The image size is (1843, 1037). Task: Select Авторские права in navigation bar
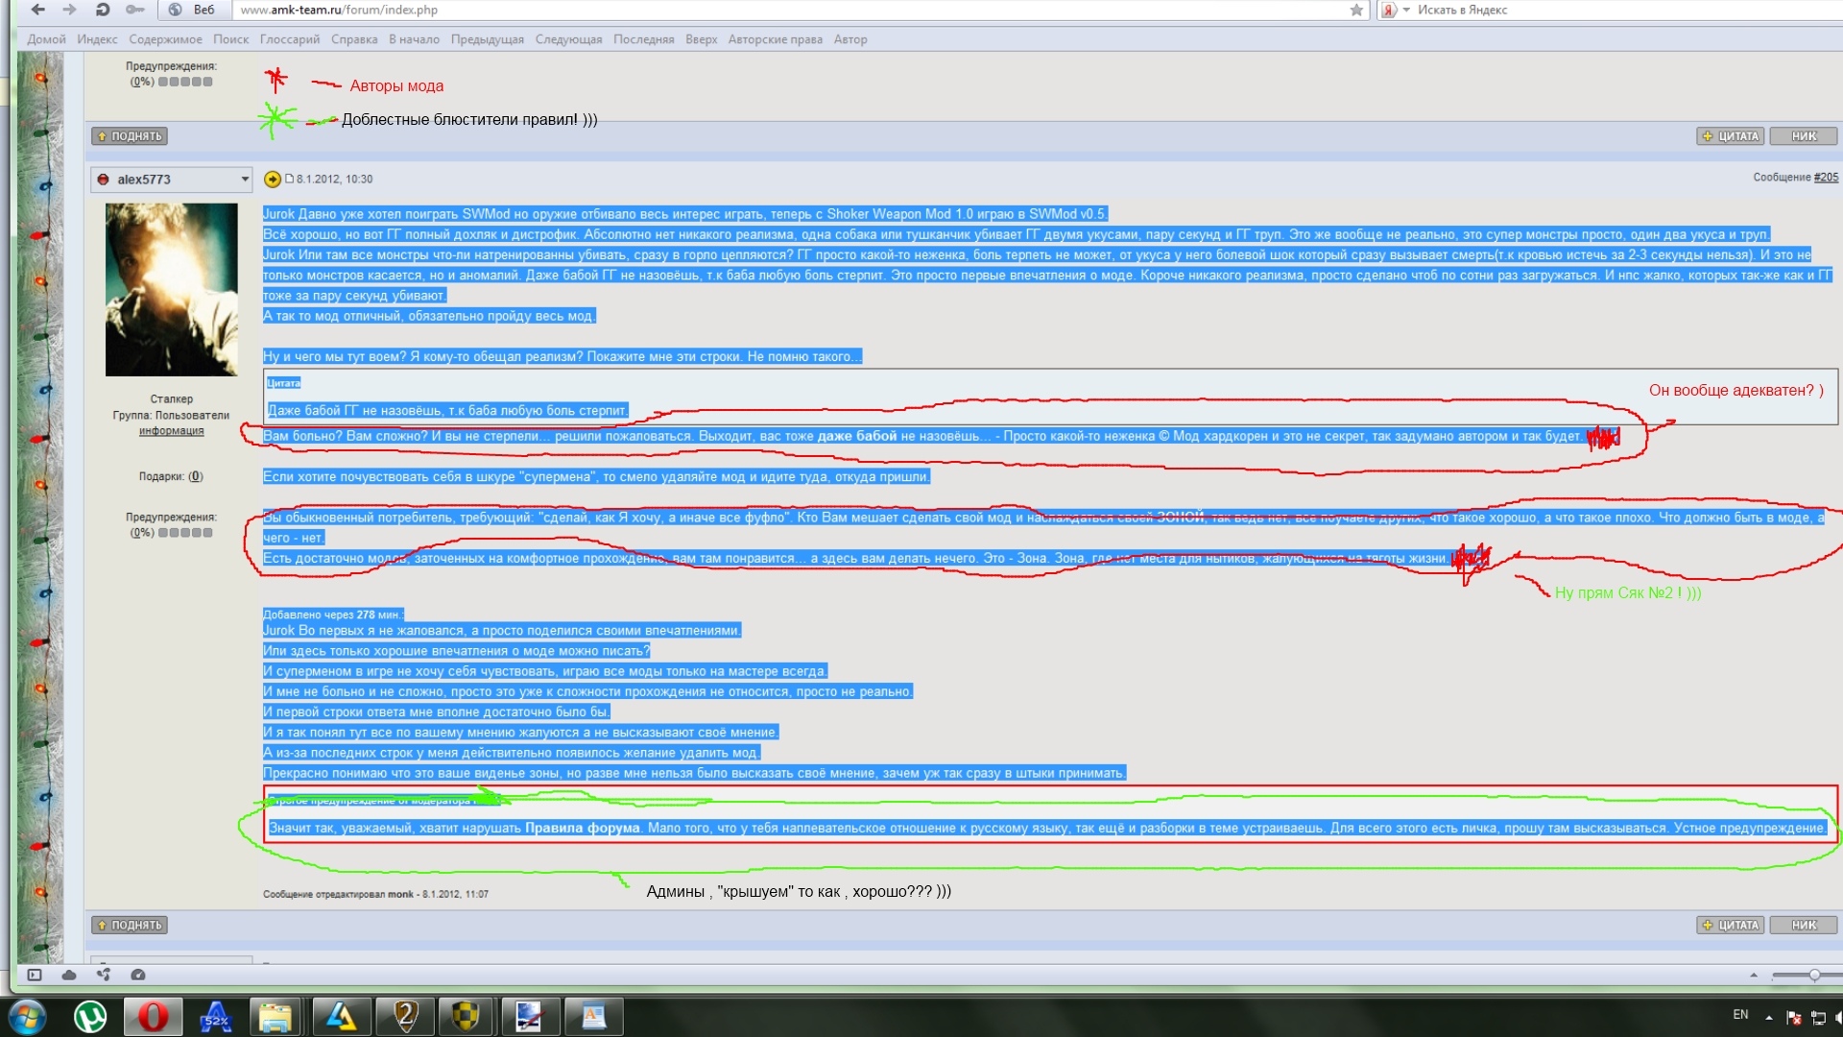[x=775, y=39]
